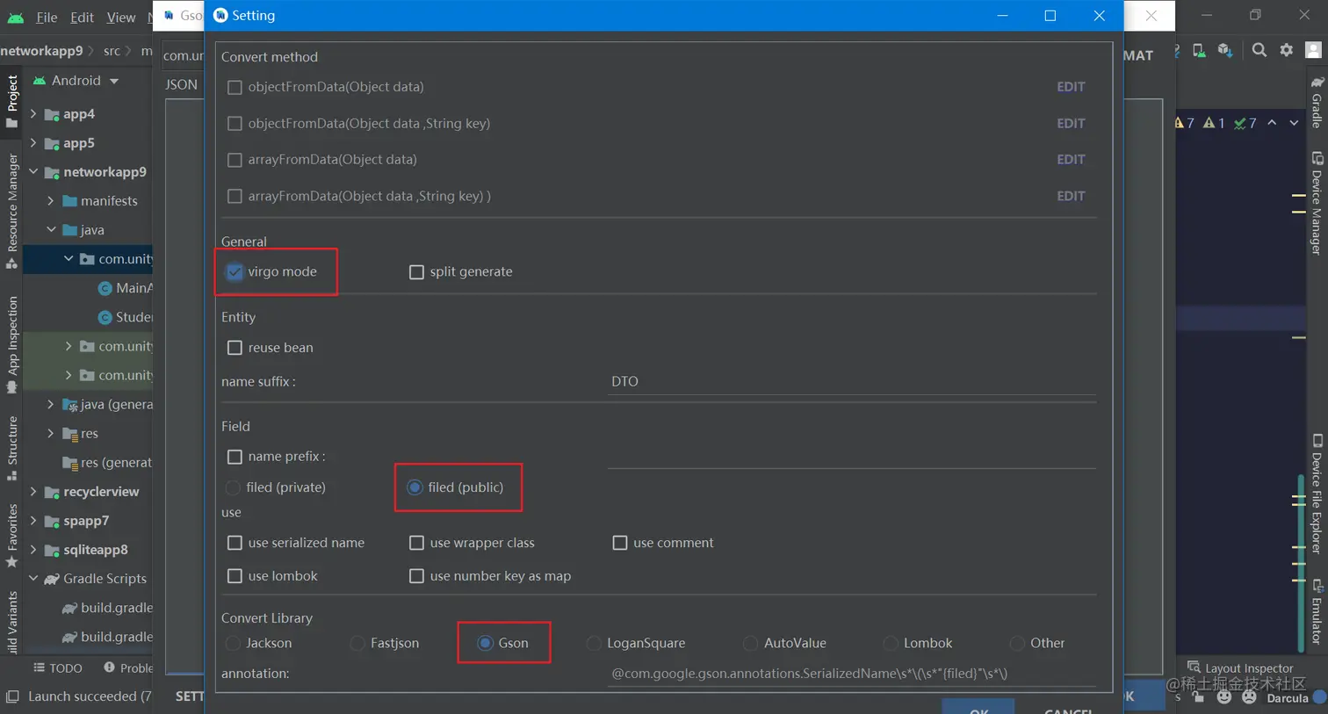Enable use serialized name checkbox
Image resolution: width=1328 pixels, height=714 pixels.
[x=235, y=543]
